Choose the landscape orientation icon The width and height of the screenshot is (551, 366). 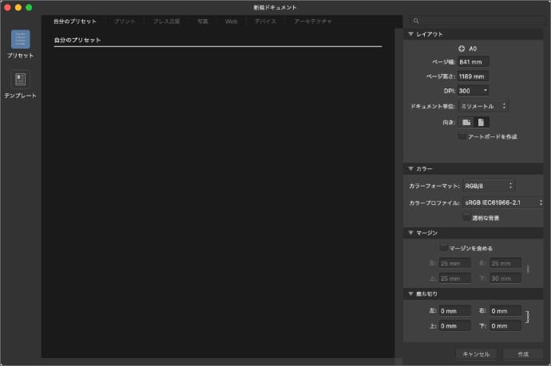[466, 122]
